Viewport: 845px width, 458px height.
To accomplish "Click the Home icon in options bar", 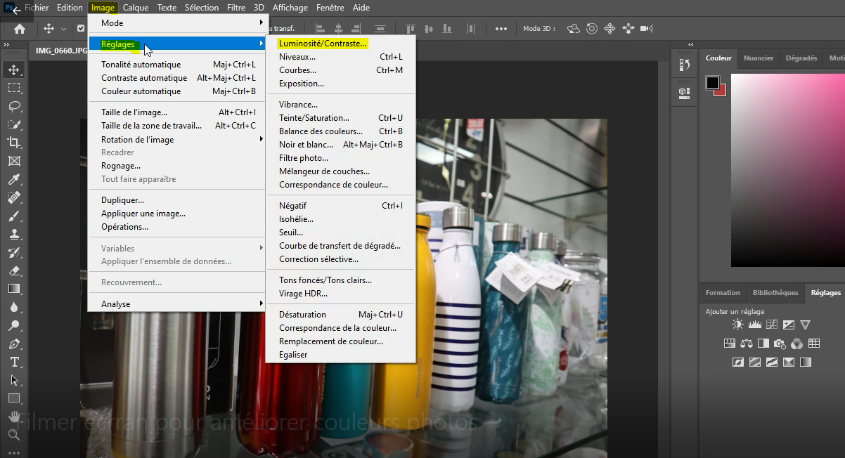I will tap(20, 29).
